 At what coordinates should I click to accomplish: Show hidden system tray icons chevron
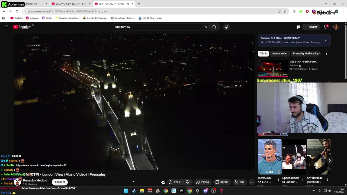(x=314, y=191)
